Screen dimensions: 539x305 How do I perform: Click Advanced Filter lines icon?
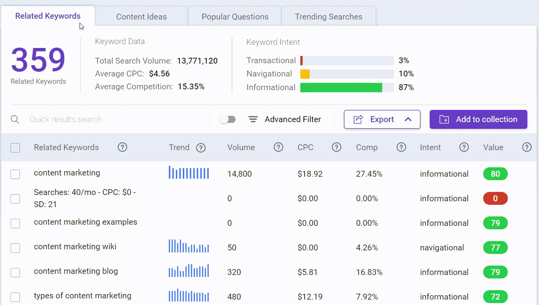[253, 119]
